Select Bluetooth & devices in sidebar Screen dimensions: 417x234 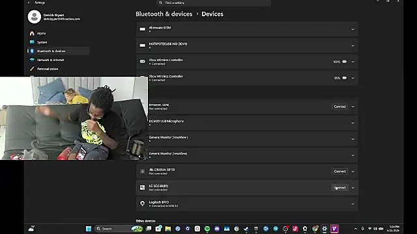[x=59, y=51]
